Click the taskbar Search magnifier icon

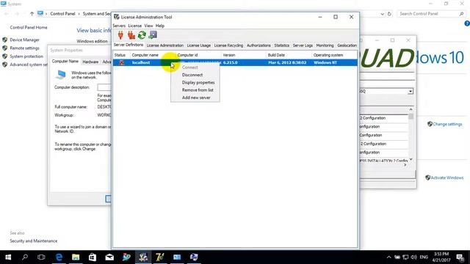pos(25,257)
